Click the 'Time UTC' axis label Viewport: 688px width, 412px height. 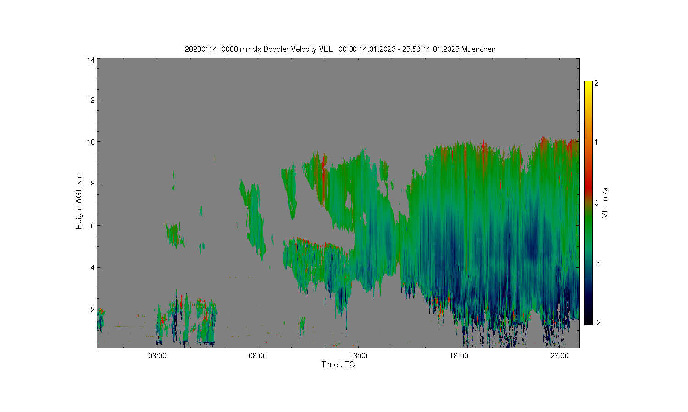tap(338, 365)
